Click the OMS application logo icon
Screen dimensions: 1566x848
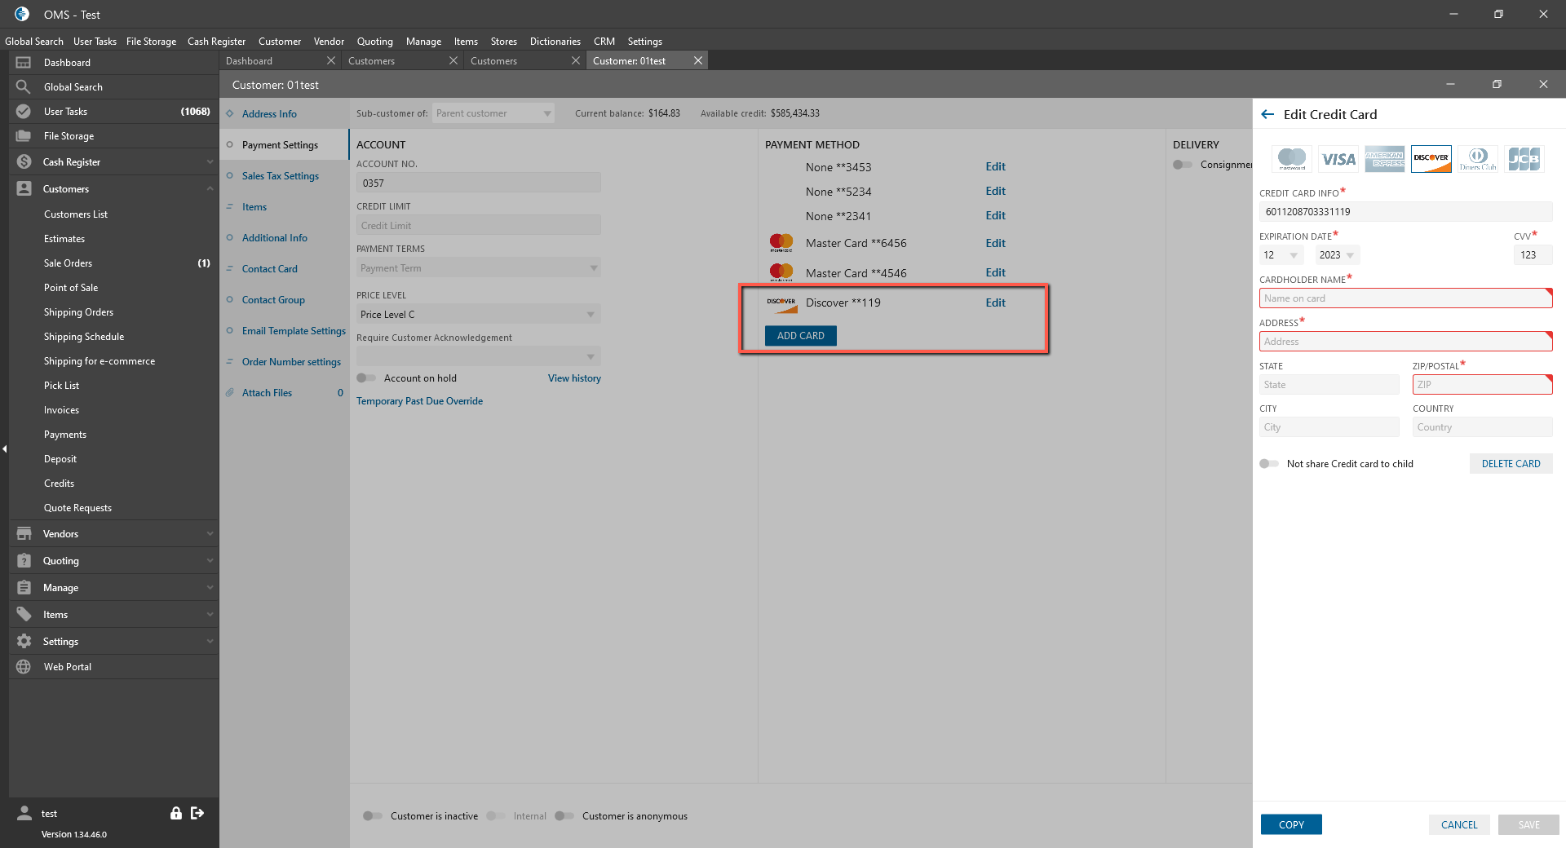coord(22,14)
